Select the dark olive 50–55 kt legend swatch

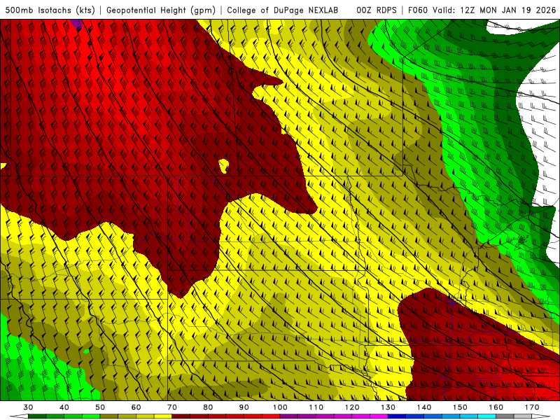tap(109, 416)
